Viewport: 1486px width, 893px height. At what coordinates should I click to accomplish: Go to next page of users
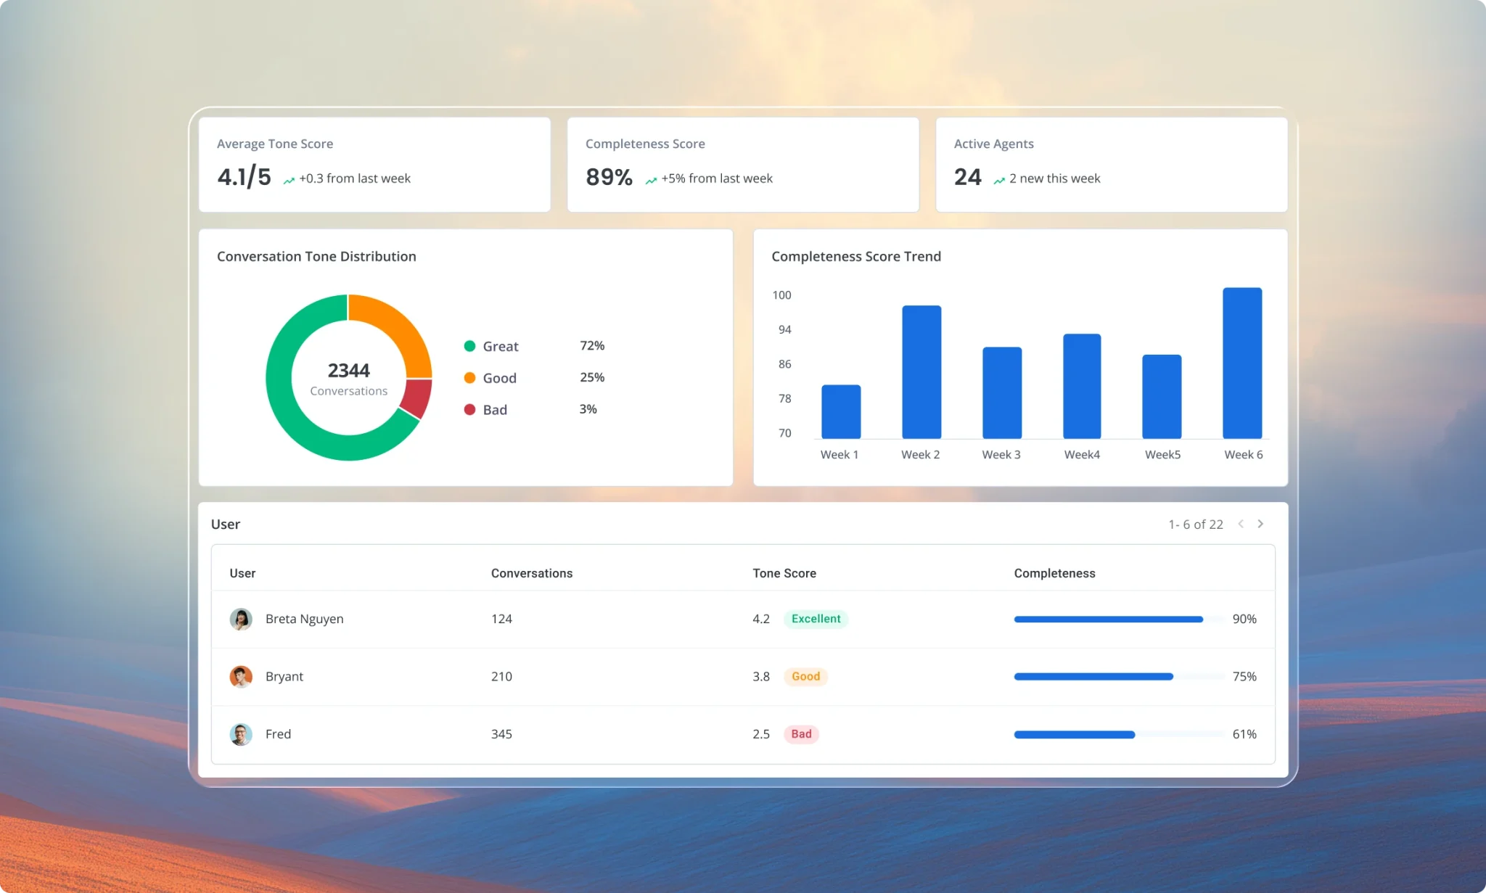pyautogui.click(x=1260, y=524)
